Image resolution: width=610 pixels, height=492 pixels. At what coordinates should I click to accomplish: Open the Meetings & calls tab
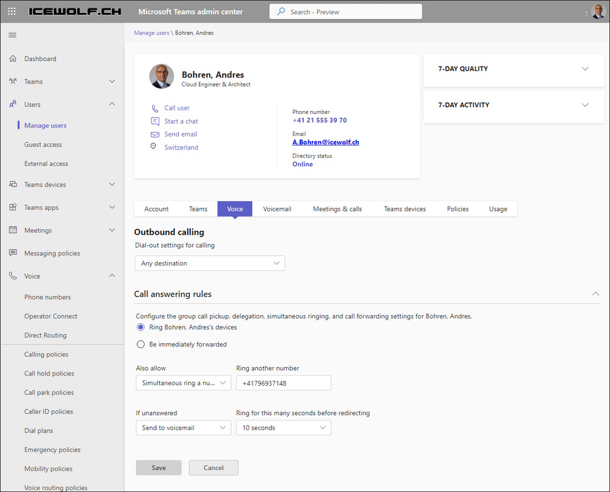point(337,209)
